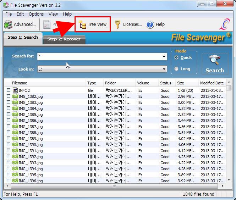
Task: Click the INFO2 file icon
Action: (15, 90)
